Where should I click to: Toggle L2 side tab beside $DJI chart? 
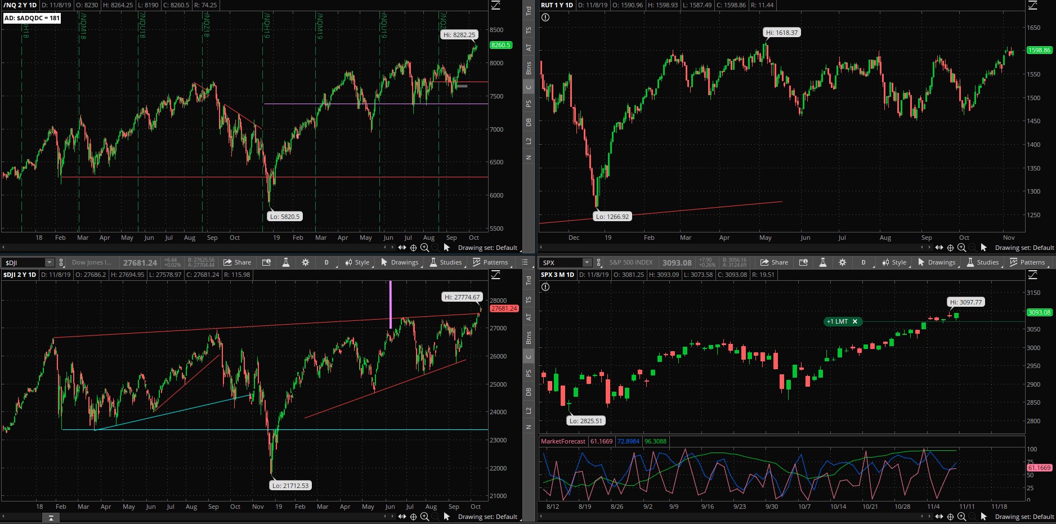529,410
